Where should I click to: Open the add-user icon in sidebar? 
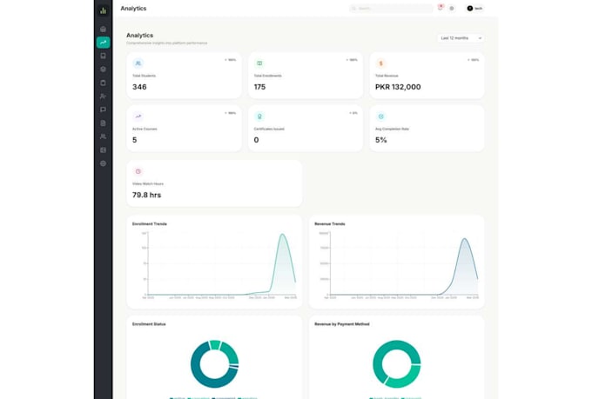103,96
